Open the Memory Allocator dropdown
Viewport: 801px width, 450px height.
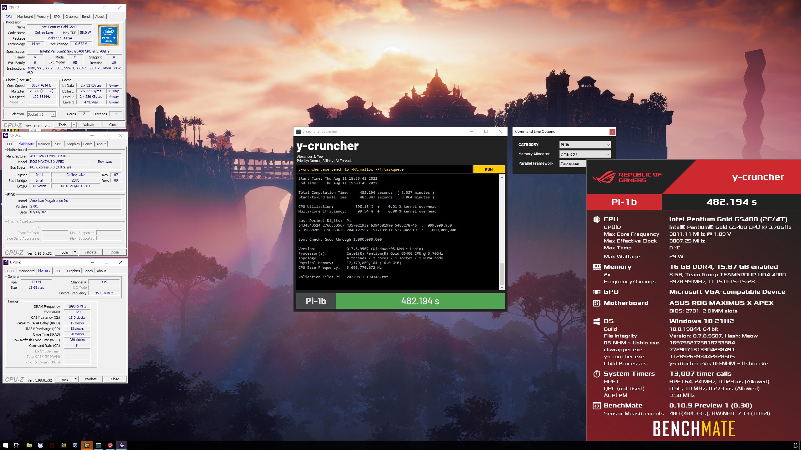[585, 154]
